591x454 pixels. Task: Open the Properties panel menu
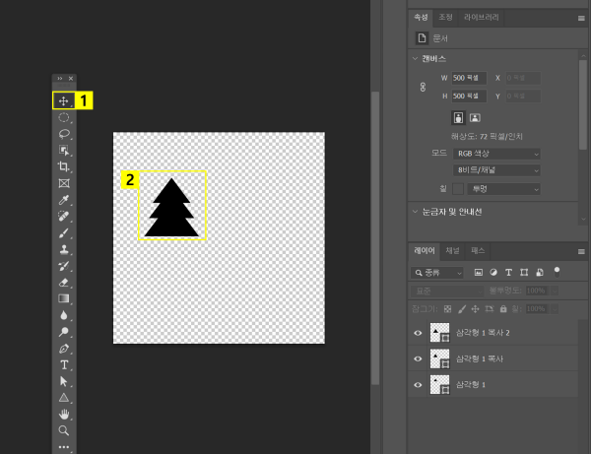click(581, 18)
